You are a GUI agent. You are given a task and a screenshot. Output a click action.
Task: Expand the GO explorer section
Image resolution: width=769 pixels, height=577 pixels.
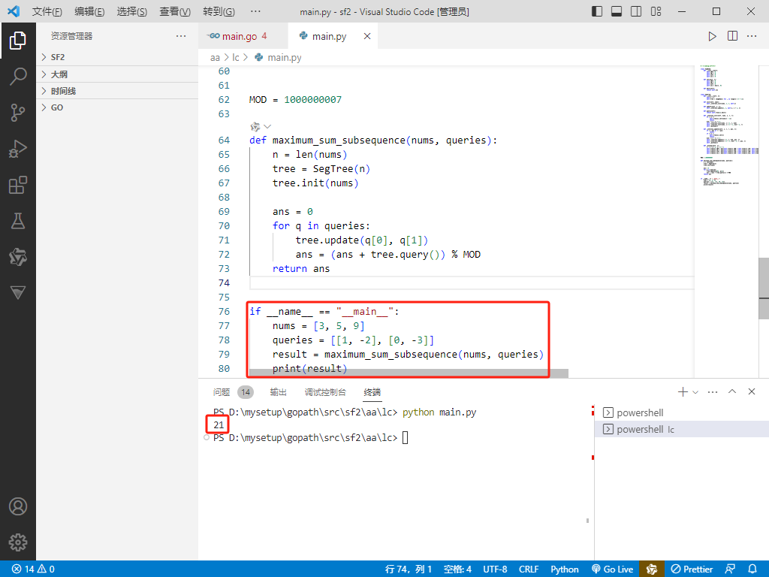click(117, 107)
